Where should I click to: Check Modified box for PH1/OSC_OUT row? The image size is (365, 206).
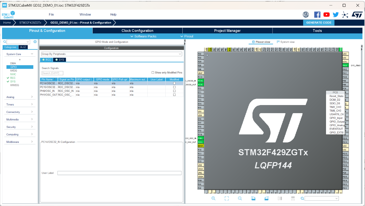[174, 95]
